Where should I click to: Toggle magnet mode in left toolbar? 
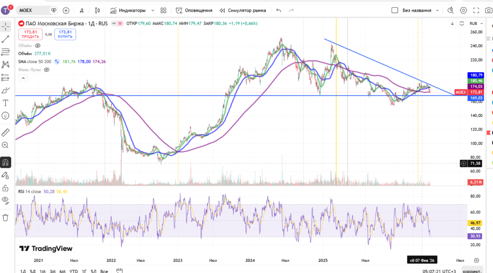coord(6,162)
